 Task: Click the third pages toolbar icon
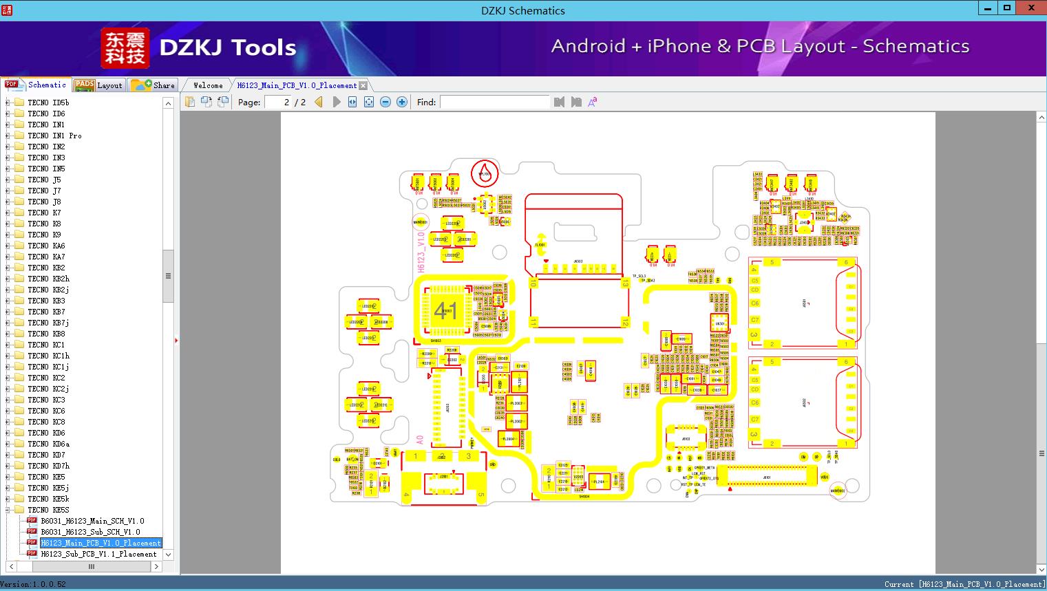(223, 102)
